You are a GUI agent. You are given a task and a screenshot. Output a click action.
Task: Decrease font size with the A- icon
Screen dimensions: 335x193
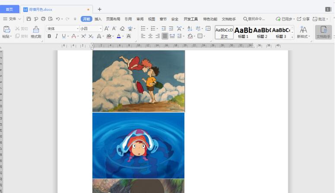pos(114,29)
